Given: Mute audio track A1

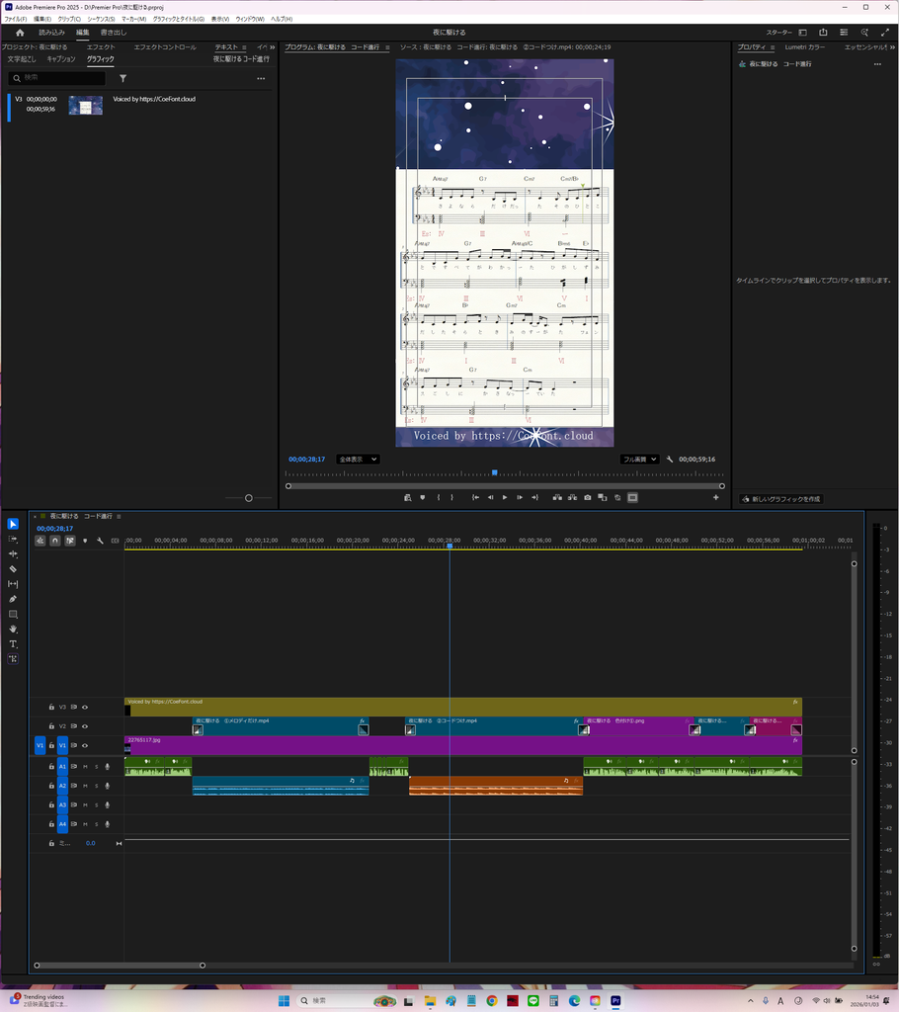Looking at the screenshot, I should (85, 767).
